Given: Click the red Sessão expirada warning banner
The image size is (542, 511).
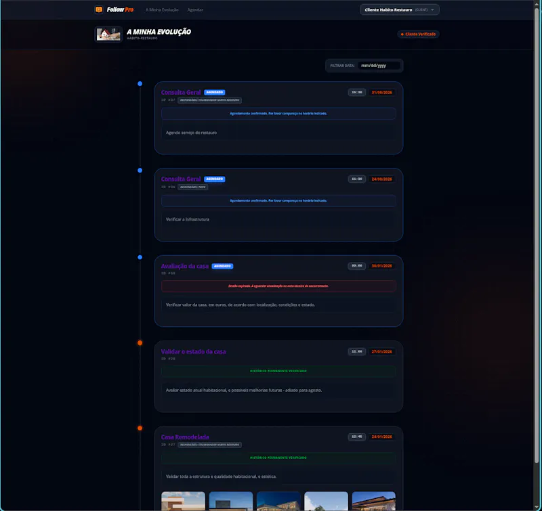Looking at the screenshot, I should tap(278, 286).
